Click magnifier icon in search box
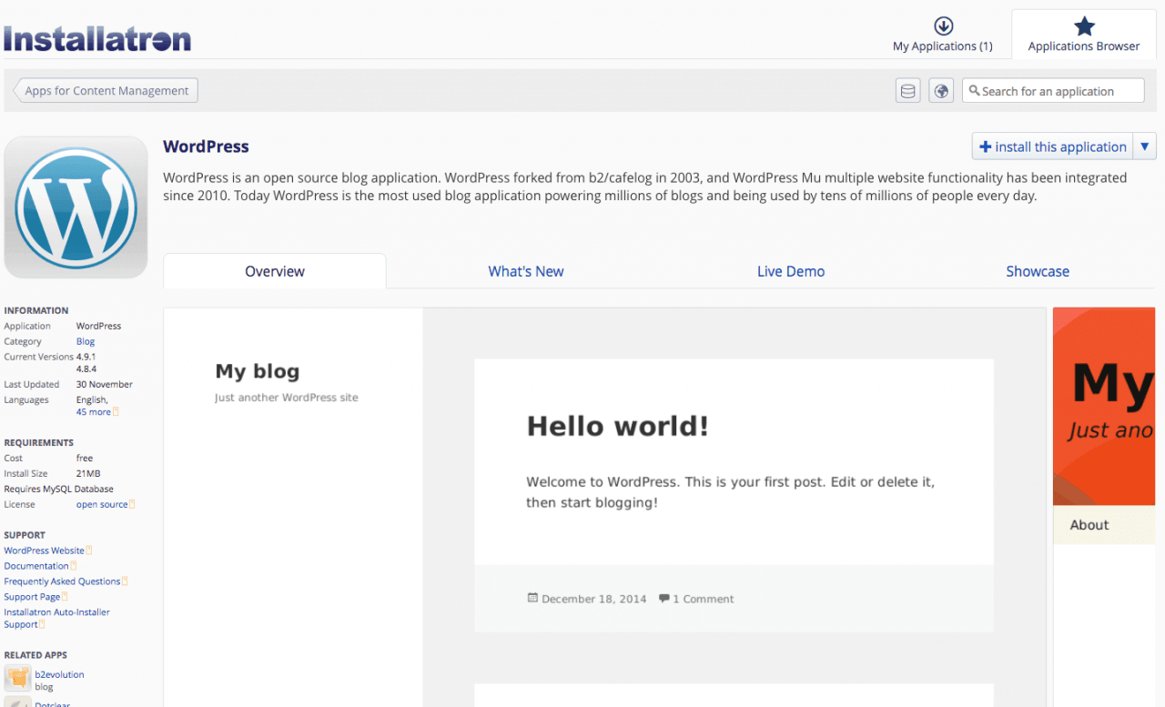This screenshot has height=707, width=1165. tap(974, 91)
